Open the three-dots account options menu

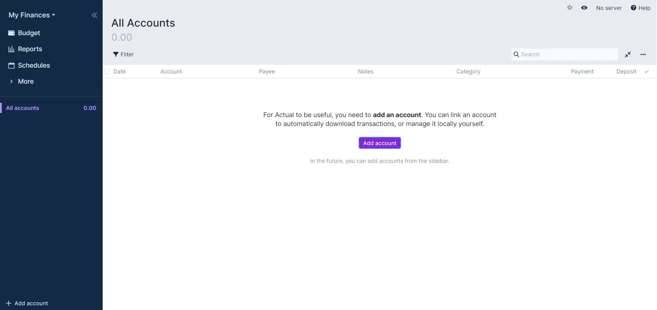[x=643, y=55]
